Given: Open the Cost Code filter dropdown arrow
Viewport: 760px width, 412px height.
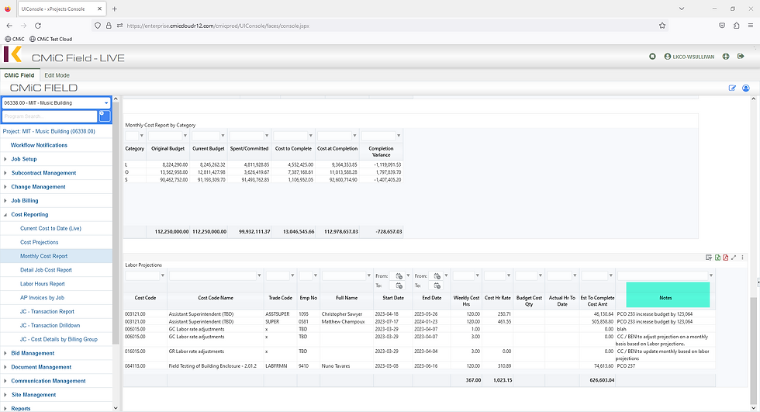Looking at the screenshot, I should pyautogui.click(x=162, y=275).
